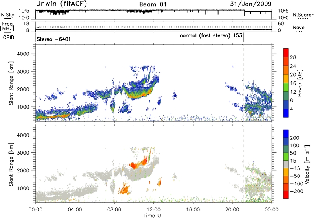Image resolution: width=314 pixels, height=218 pixels.
Task: Click the '00:00' label at the time axis start
Action: [x=35, y=210]
